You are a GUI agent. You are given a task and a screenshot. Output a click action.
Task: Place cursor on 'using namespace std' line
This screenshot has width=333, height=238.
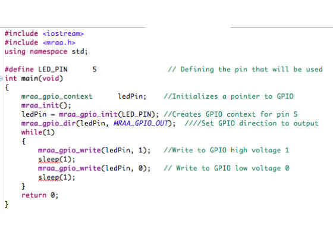point(46,51)
